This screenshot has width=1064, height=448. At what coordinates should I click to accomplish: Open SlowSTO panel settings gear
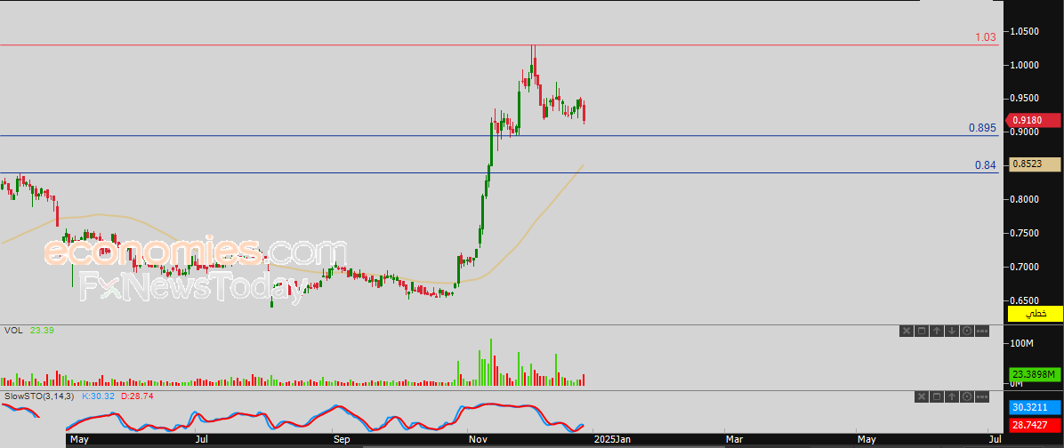[967, 396]
